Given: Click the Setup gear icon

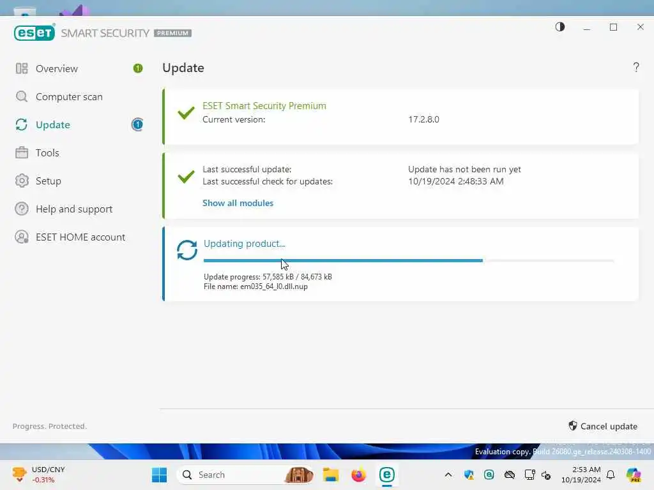Looking at the screenshot, I should (22, 181).
